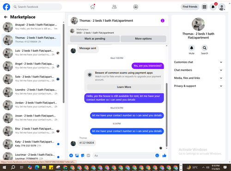The height and width of the screenshot is (171, 231).
Task: Expand Media, files and links section
Action: tap(198, 78)
